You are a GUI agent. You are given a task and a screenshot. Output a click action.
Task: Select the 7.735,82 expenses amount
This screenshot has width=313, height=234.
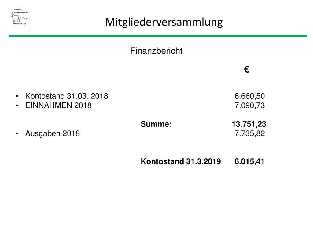(249, 133)
